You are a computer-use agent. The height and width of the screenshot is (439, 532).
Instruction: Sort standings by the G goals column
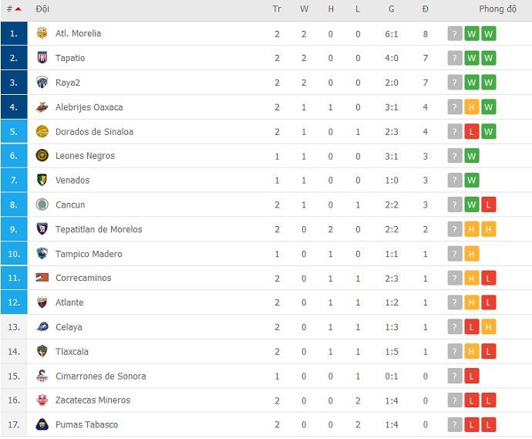tap(392, 9)
